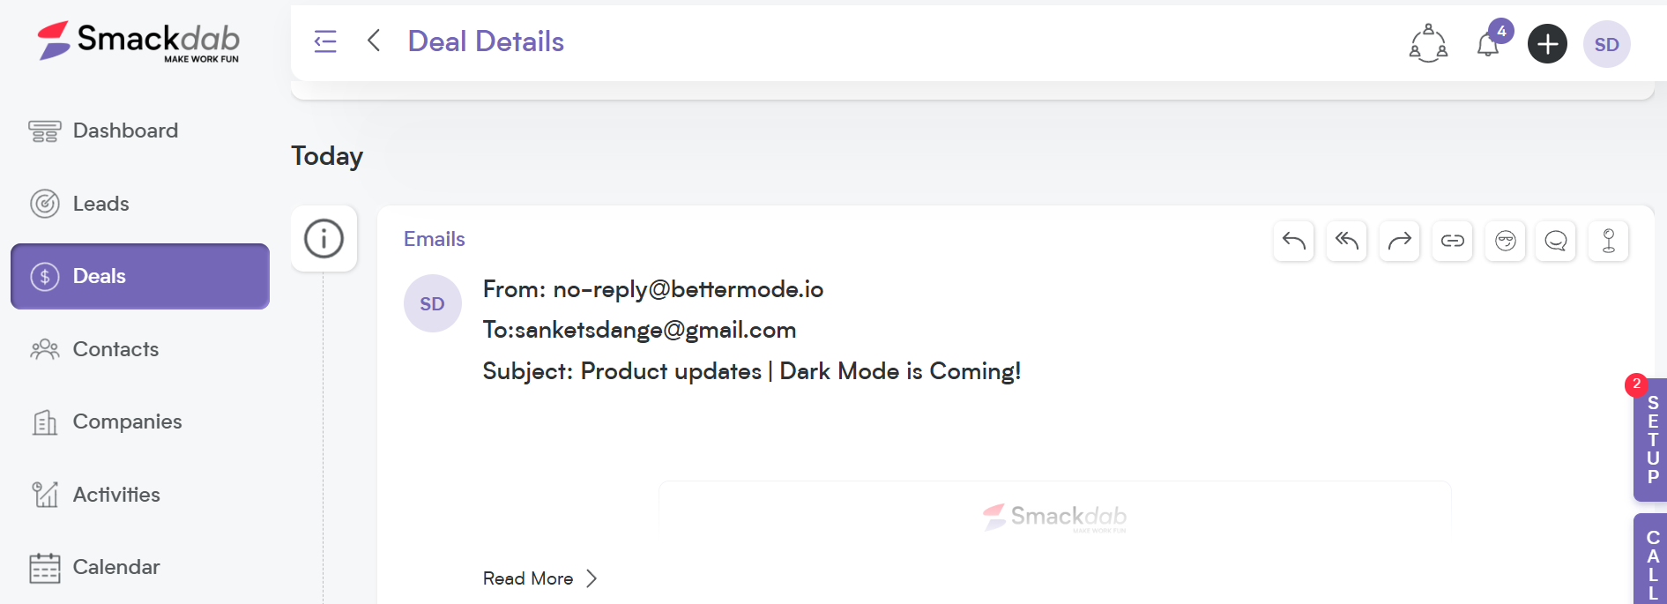
Task: Click the reply all icon
Action: click(1346, 241)
